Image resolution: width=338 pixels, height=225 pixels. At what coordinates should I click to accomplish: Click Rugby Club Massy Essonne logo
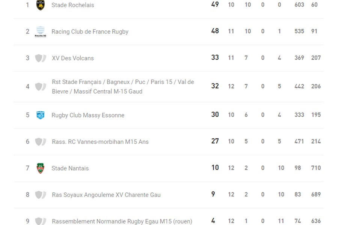(40, 115)
